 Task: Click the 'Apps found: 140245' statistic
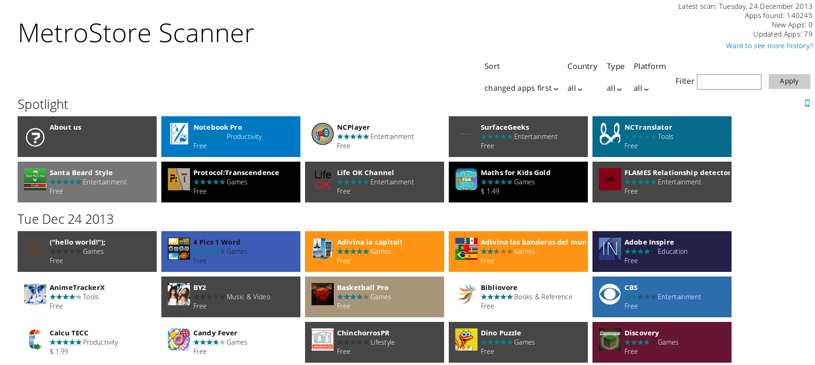[x=778, y=16]
